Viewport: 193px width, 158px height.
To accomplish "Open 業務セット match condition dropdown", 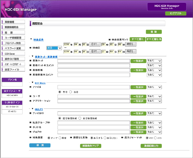I will 154,61.
